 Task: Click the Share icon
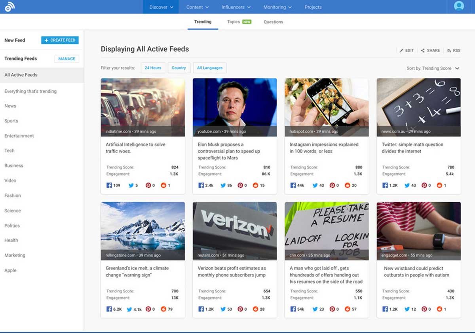tap(423, 51)
